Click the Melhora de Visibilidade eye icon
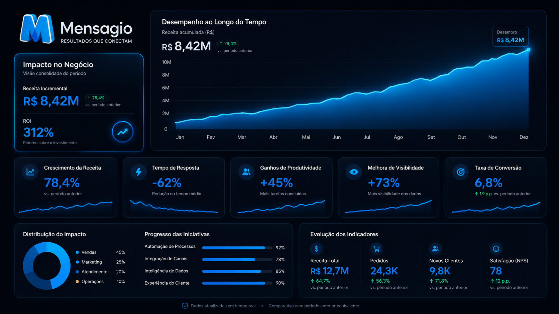 pyautogui.click(x=354, y=172)
